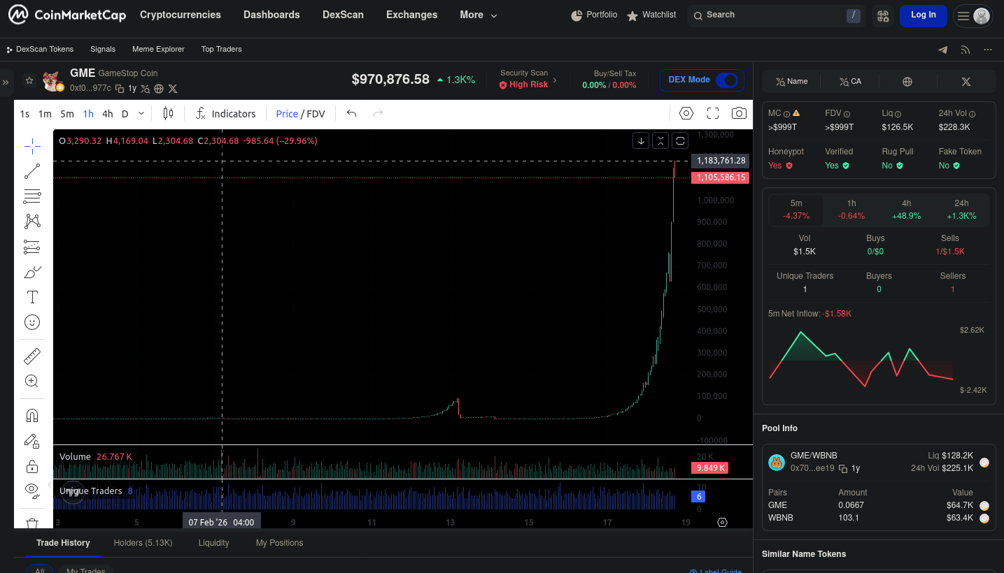This screenshot has height=573, width=1004.
Task: Switch to the Liquidity tab
Action: tap(214, 543)
